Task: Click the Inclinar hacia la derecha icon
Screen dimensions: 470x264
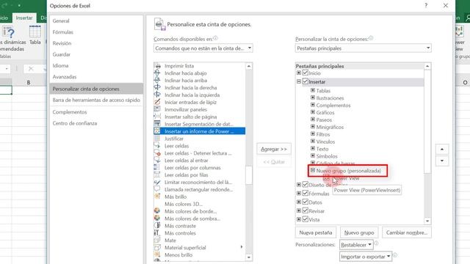Action: pos(157,87)
